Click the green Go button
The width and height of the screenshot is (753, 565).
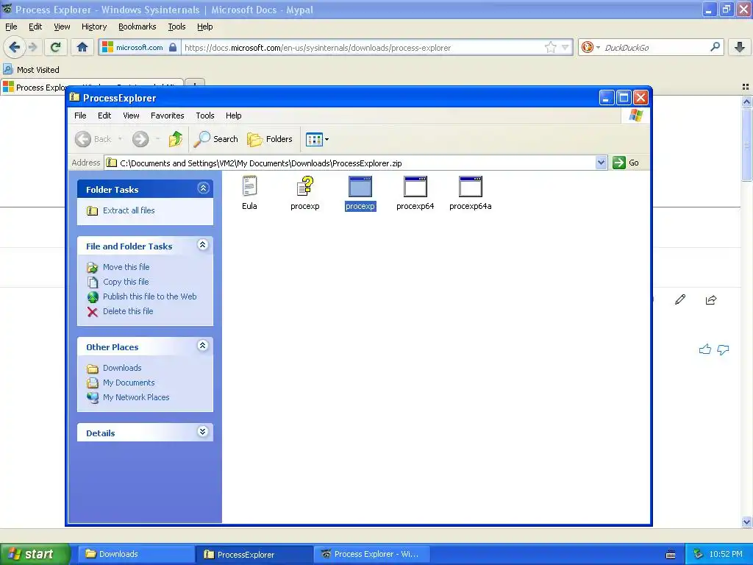click(627, 163)
